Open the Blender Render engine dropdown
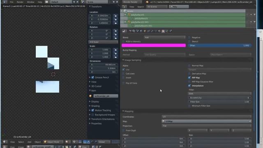 pos(132,2)
